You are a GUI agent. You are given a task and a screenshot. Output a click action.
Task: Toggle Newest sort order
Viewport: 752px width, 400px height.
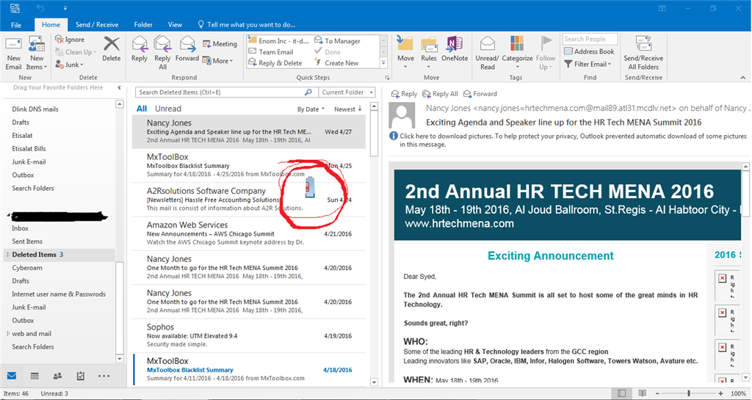click(347, 109)
